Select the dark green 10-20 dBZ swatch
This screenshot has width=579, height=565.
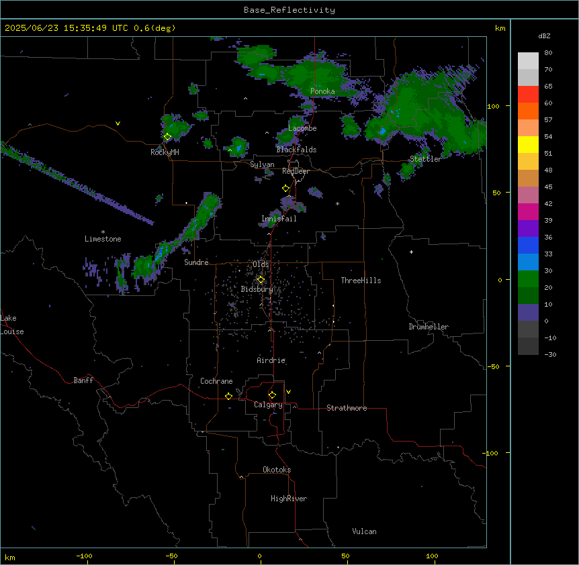[x=528, y=296]
